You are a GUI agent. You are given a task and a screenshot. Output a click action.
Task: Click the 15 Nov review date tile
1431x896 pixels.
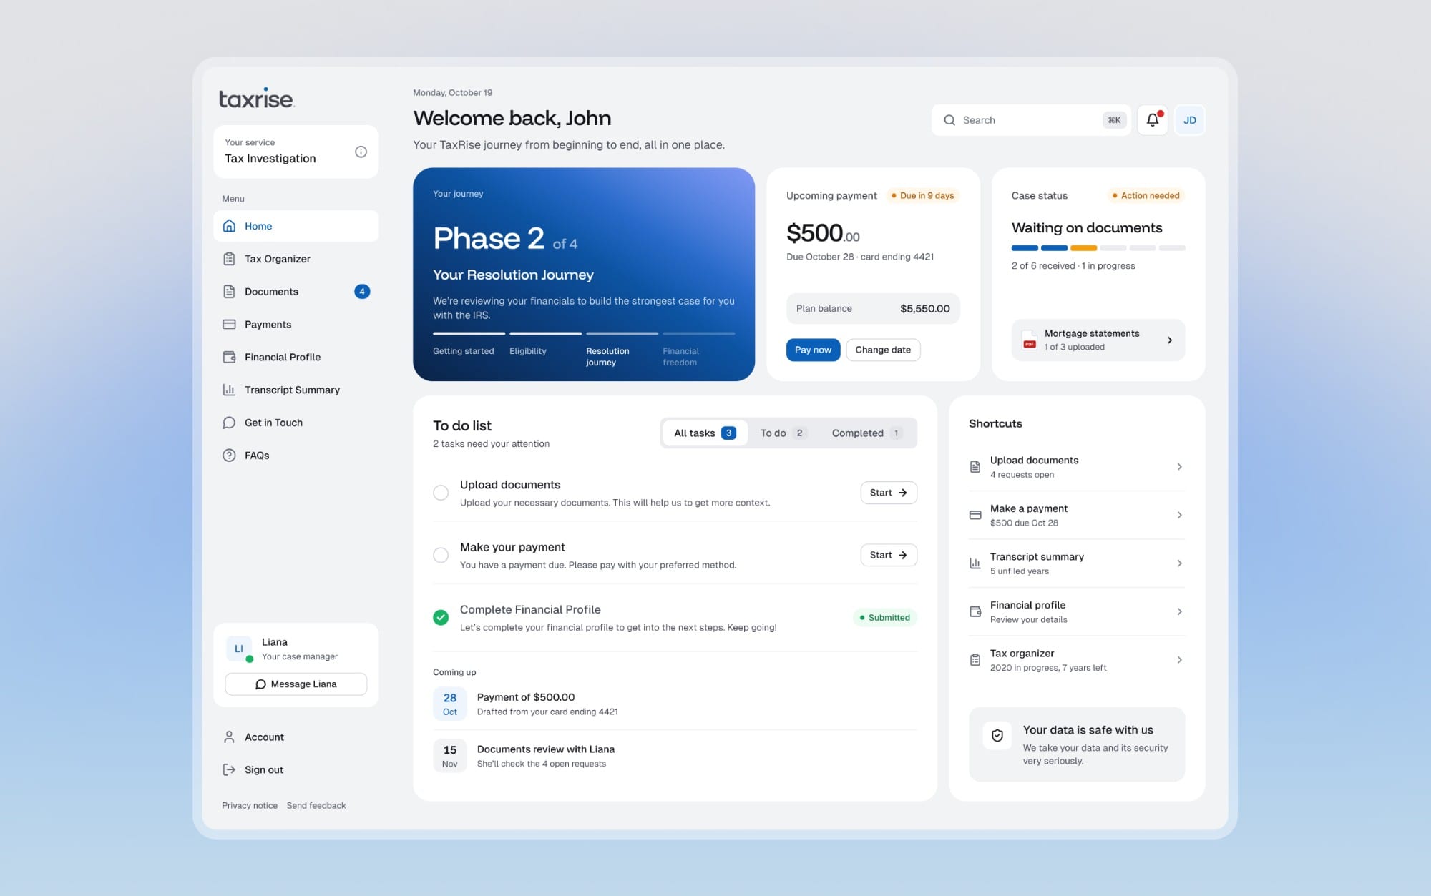[x=450, y=755]
